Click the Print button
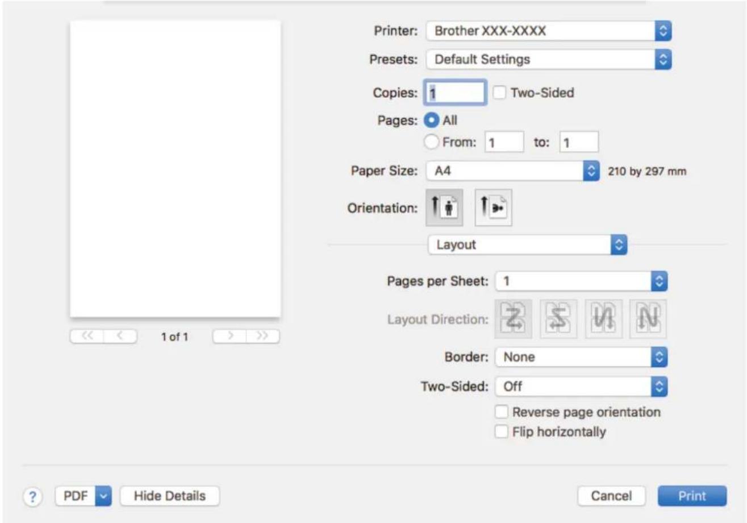 point(692,496)
